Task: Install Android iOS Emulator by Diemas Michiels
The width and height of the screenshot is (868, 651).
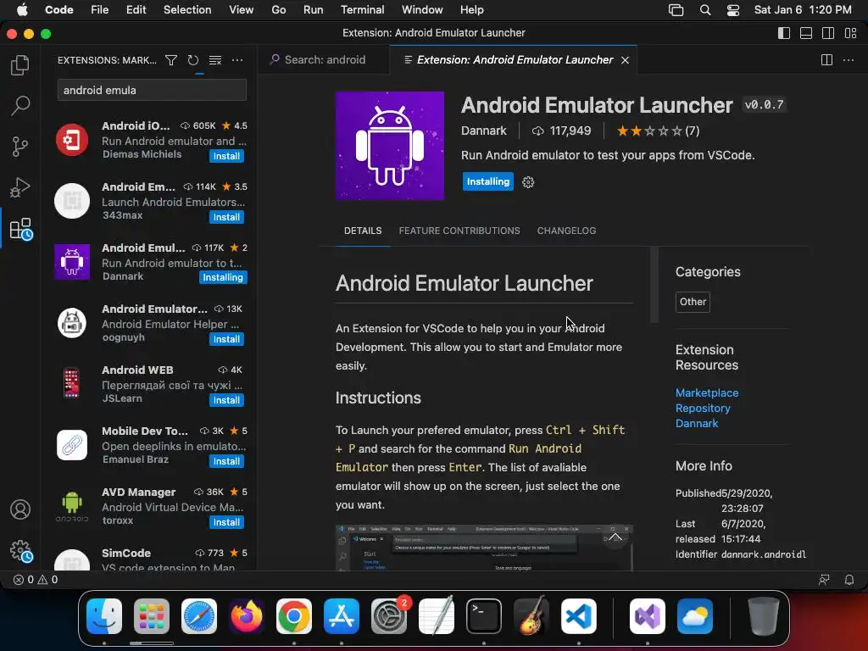Action: [x=226, y=156]
